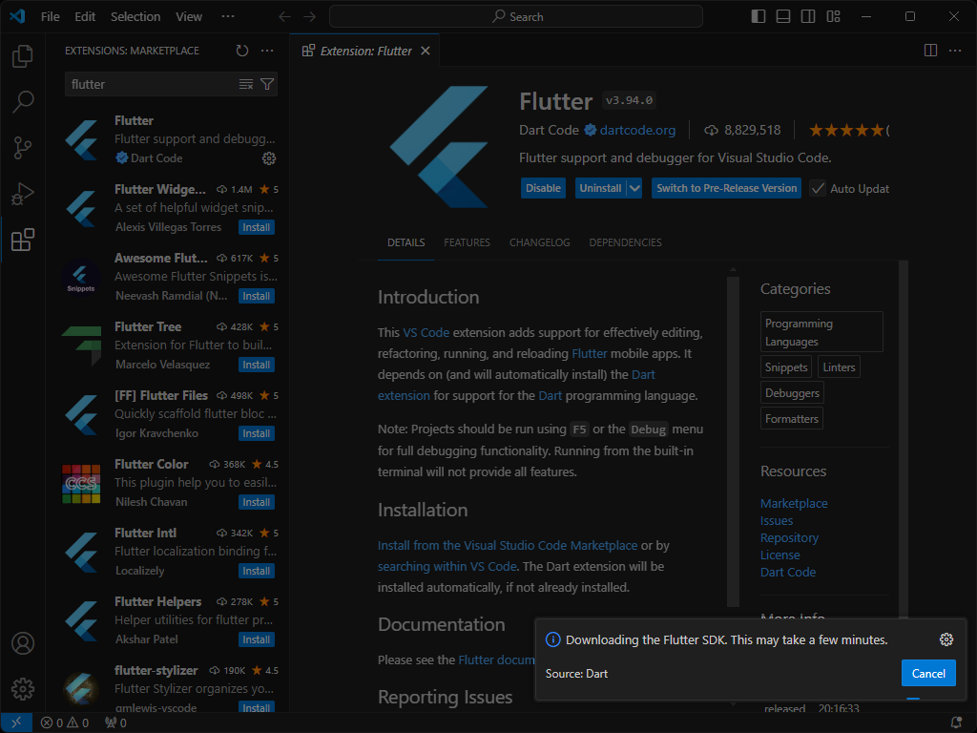Open notification settings gear
This screenshot has height=733, width=977.
point(946,639)
